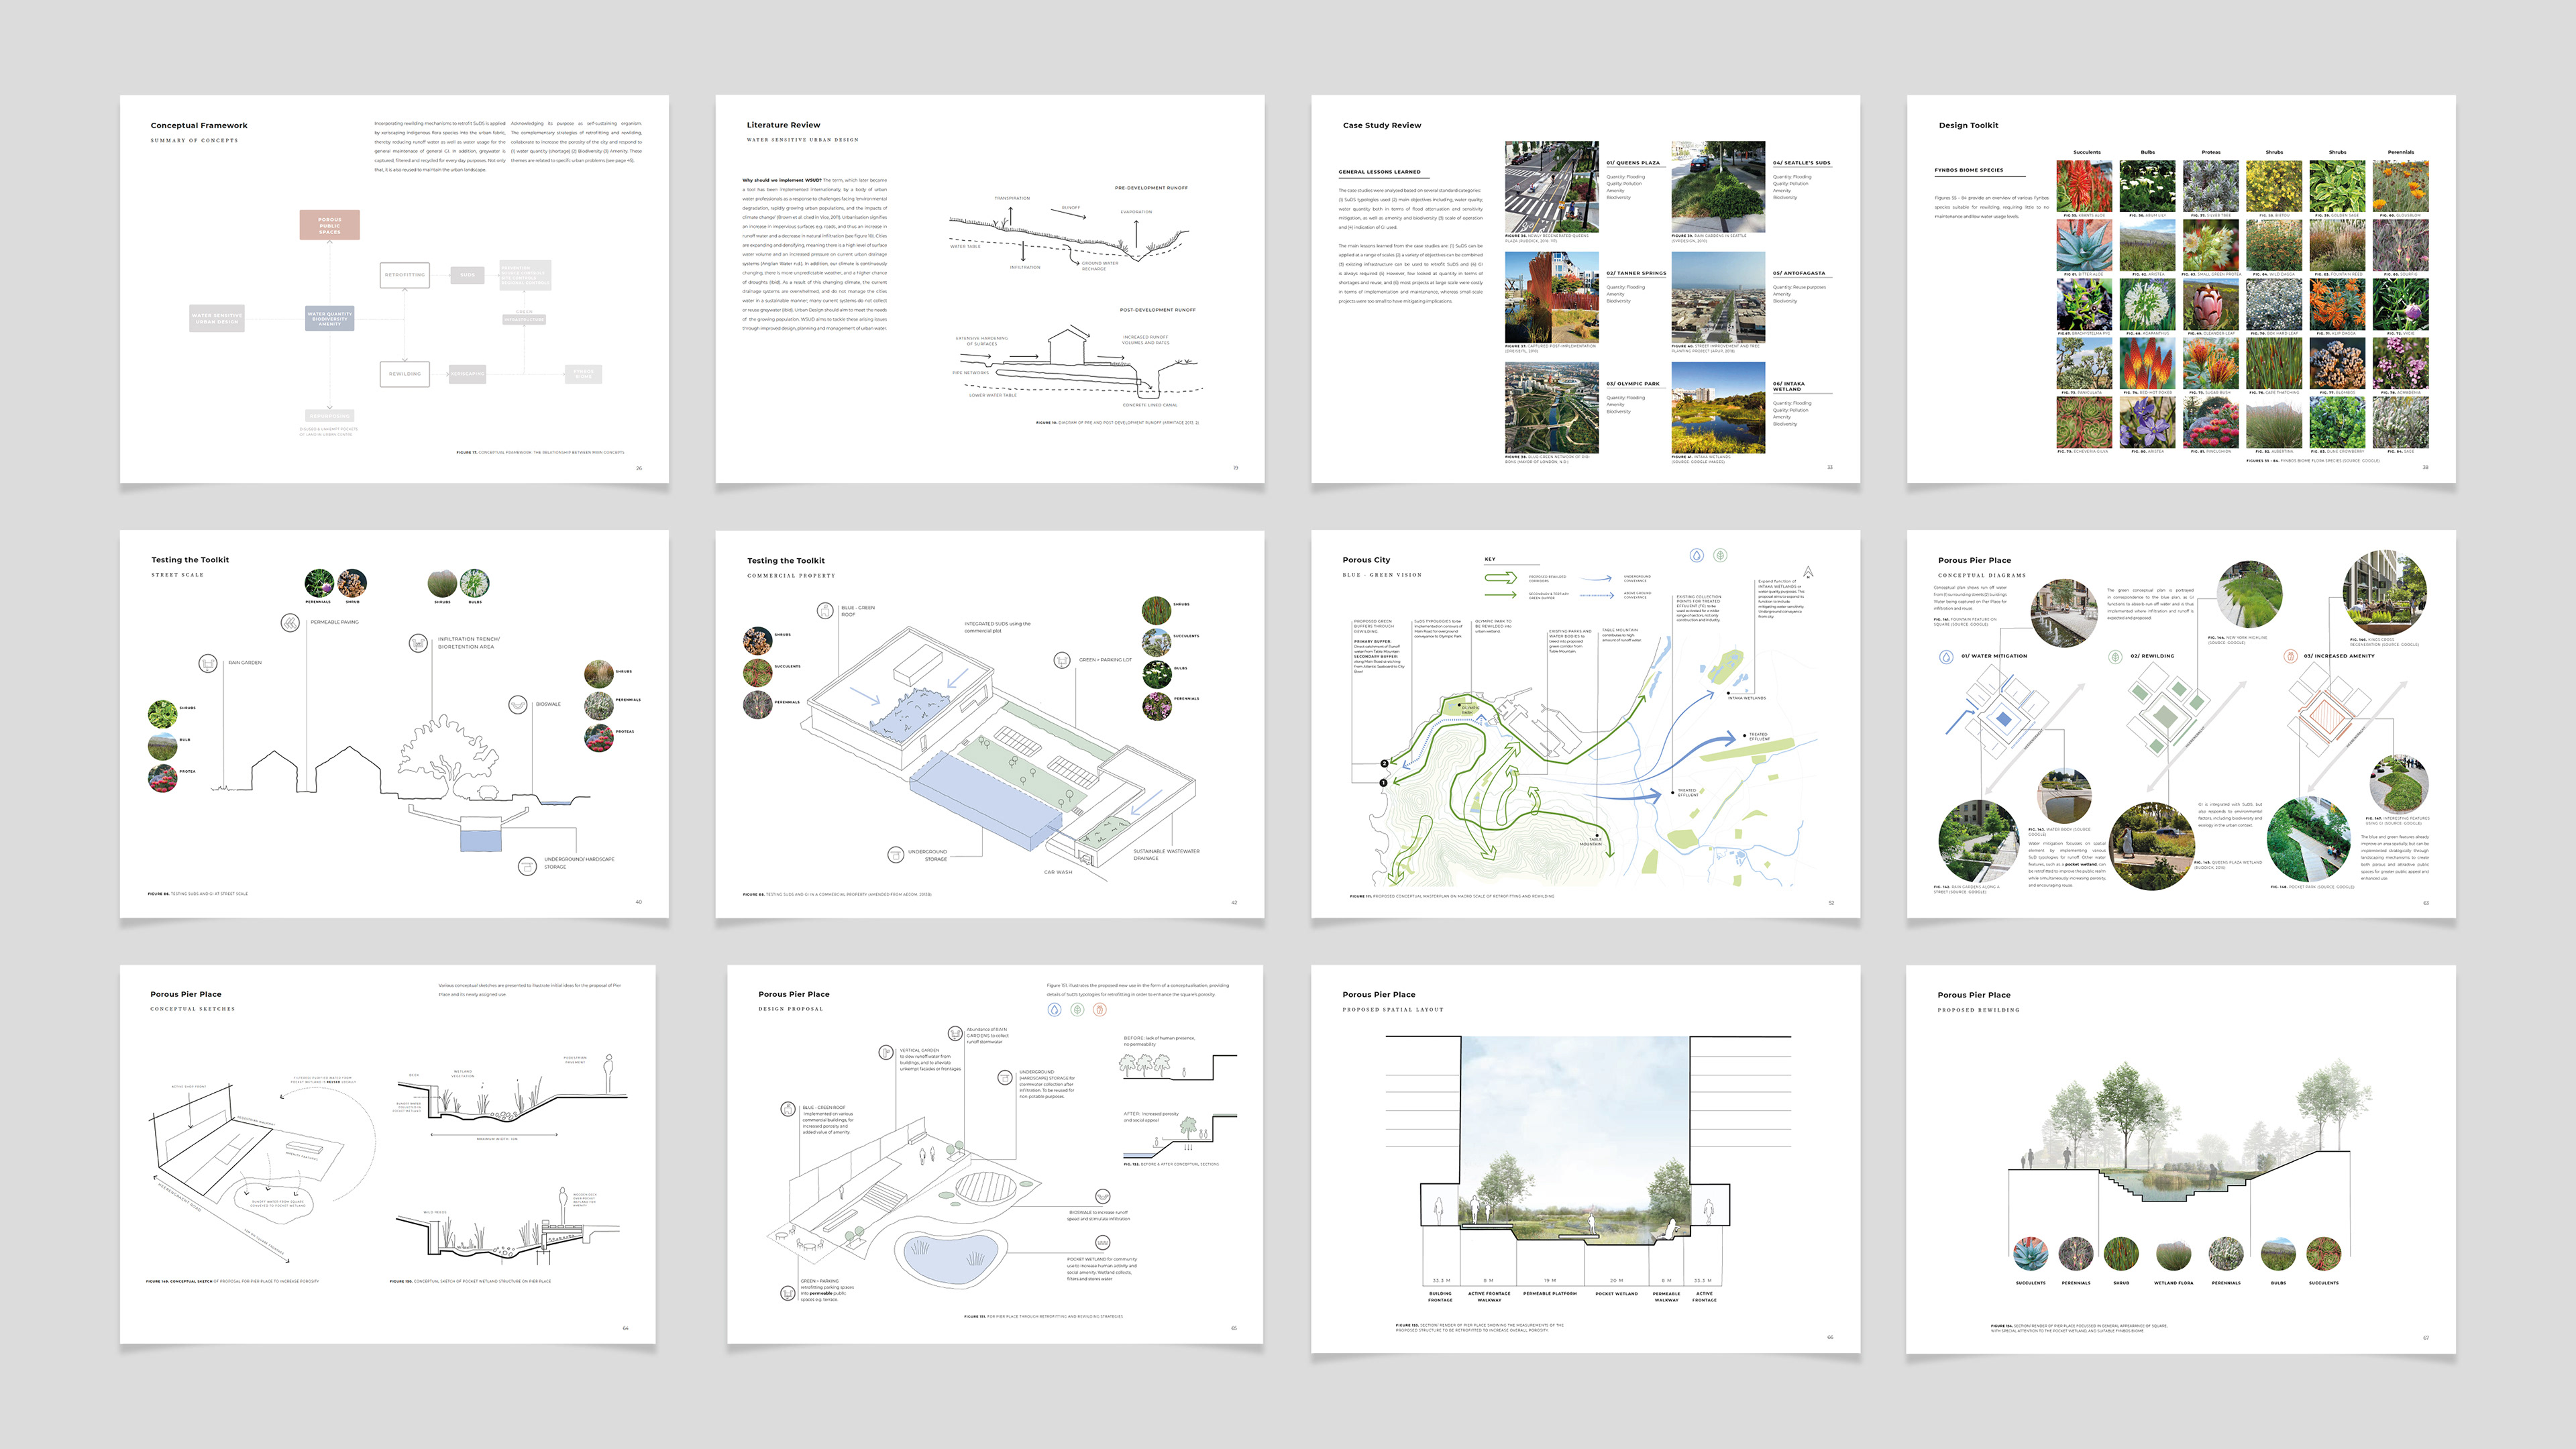Click the 'Design Toolkit' page title
The image size is (2576, 1449).
(1968, 125)
